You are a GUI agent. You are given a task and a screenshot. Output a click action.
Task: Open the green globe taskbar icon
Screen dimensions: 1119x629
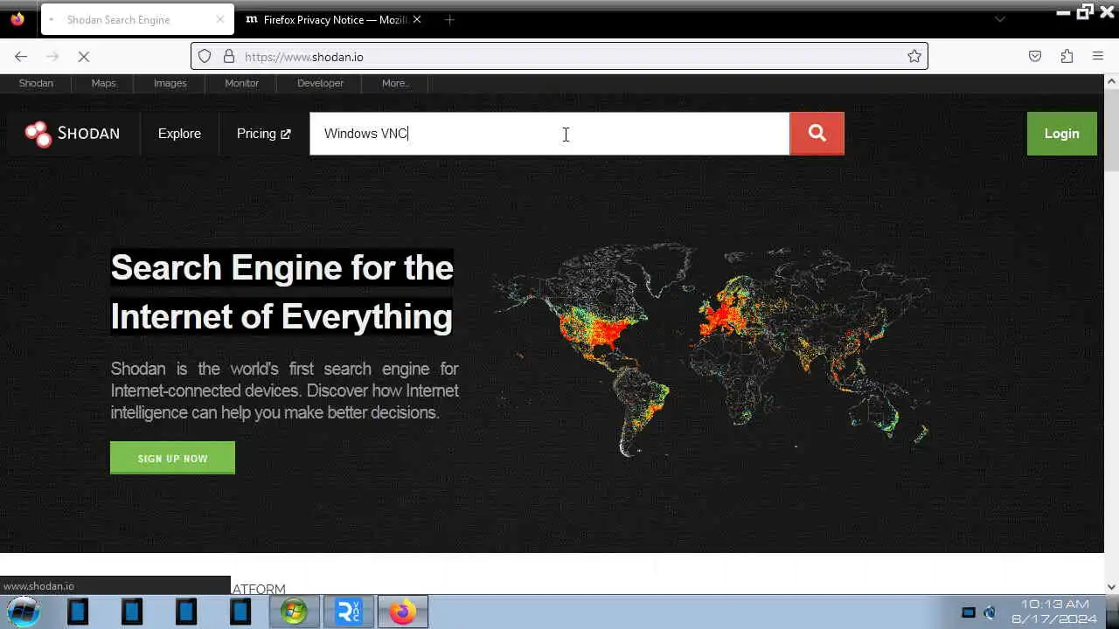(x=295, y=612)
